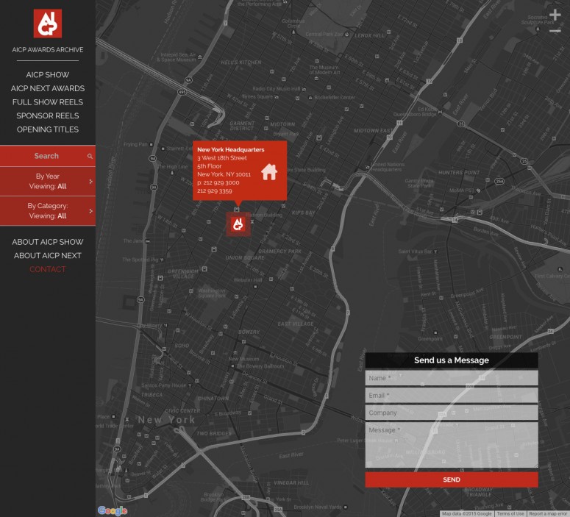Click the house icon in the headquarters popup
Viewport: 570px width, 517px height.
pyautogui.click(x=269, y=171)
